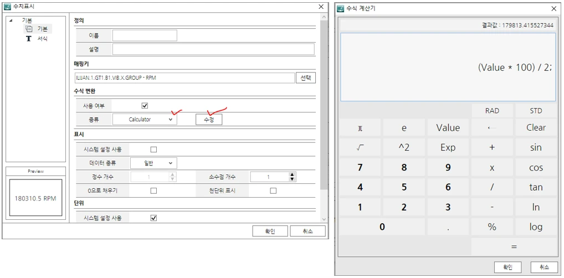Click the digit 8 key

(x=404, y=168)
